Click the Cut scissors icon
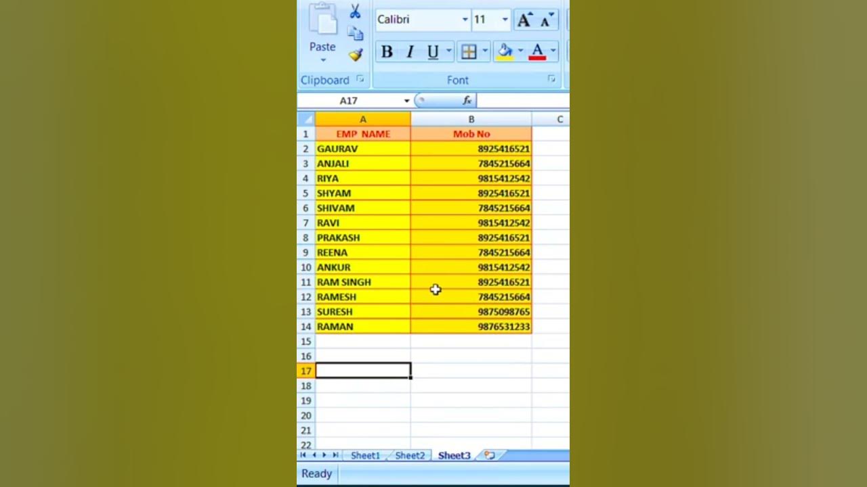The width and height of the screenshot is (867, 487). pyautogui.click(x=355, y=11)
